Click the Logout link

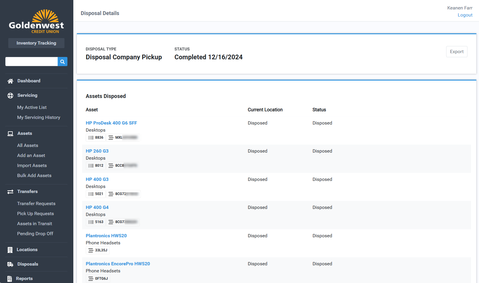tap(465, 15)
